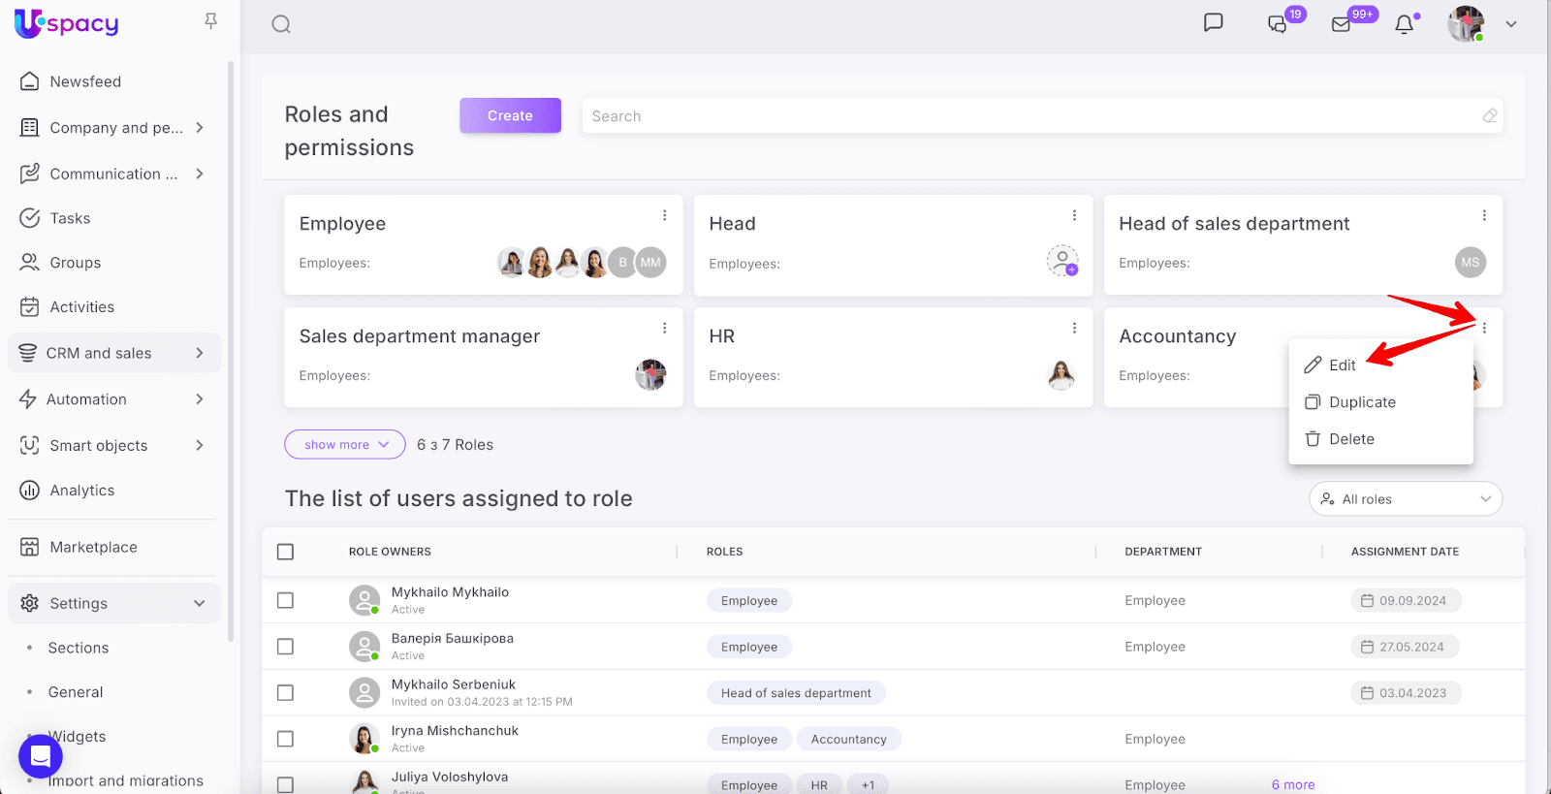Open the notifications bell icon
This screenshot has height=794, width=1551.
(1404, 24)
